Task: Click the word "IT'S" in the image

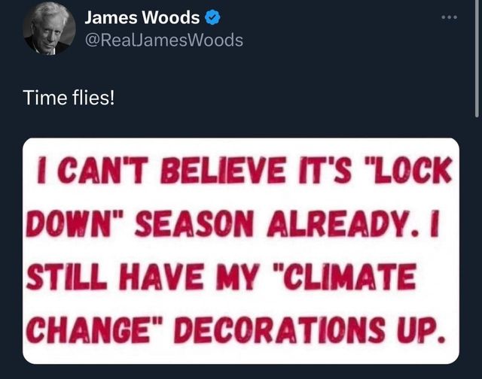Action: pos(325,170)
